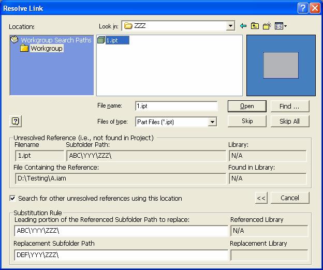The image size is (323, 270).
Task: Expand the Look in dropdown
Action: pos(230,26)
